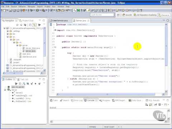Click in the Quick Access field
Screen dimensions: 172x129
[102, 15]
